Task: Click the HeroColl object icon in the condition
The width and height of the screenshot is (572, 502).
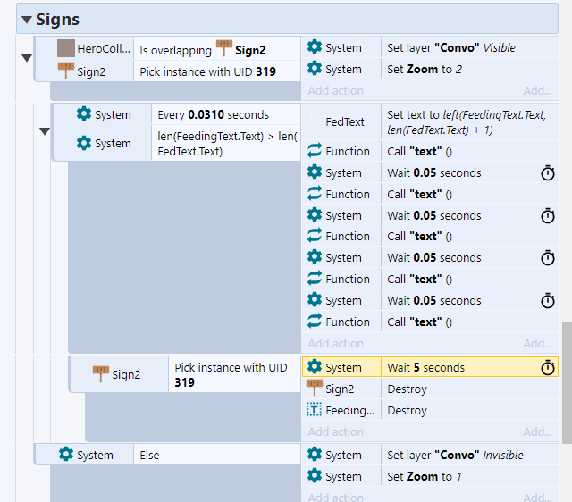Action: click(66, 49)
